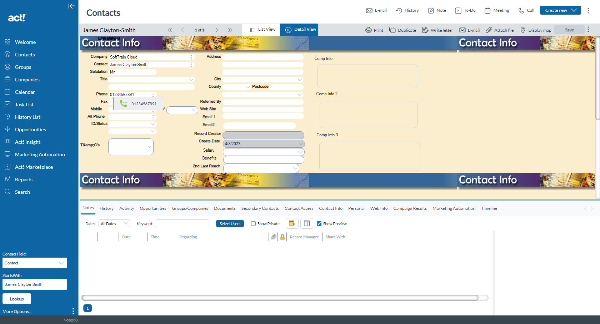
Task: Create a new Note
Action: (x=437, y=10)
